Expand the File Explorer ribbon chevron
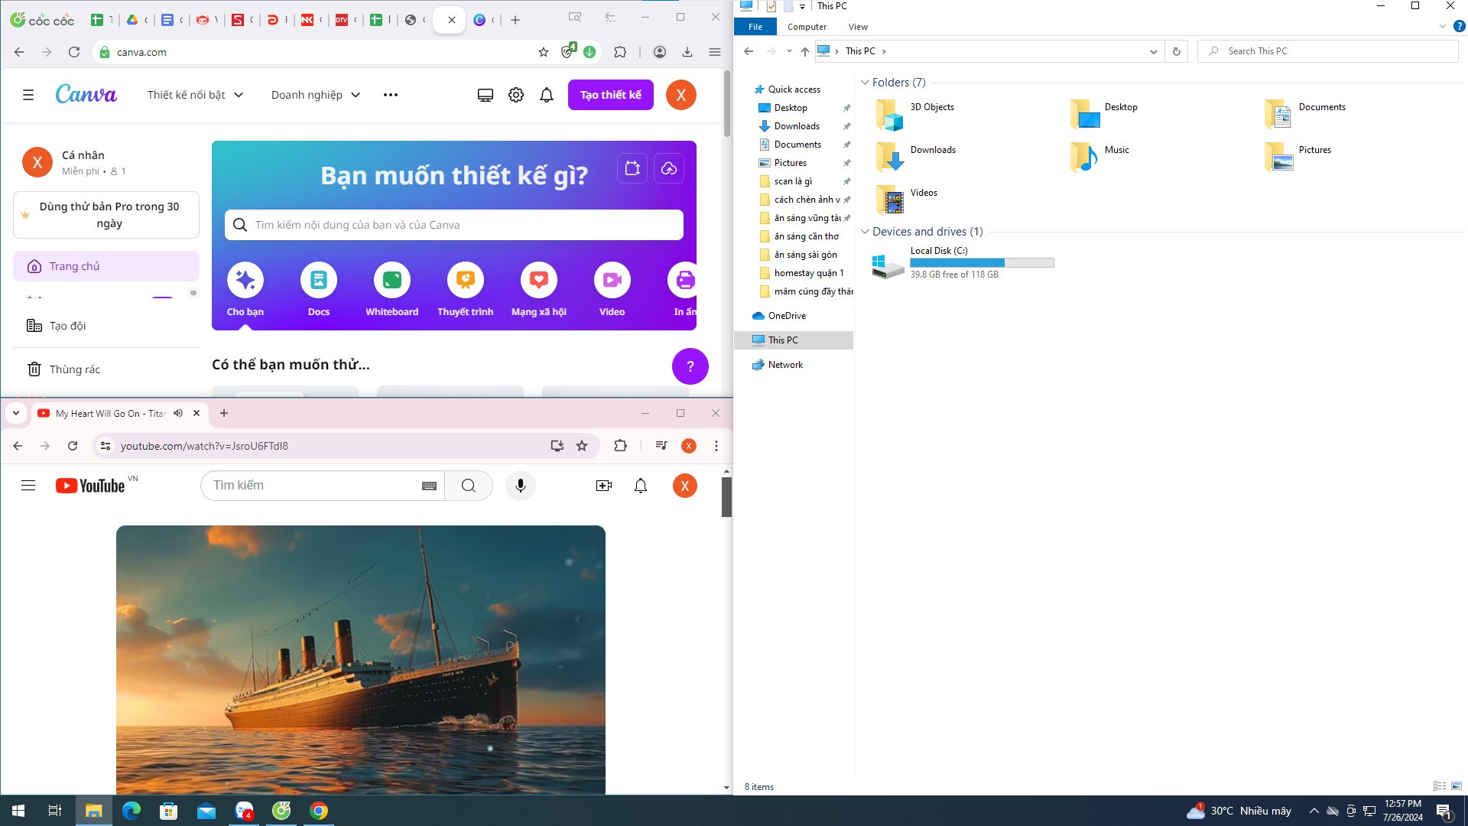 (1442, 26)
